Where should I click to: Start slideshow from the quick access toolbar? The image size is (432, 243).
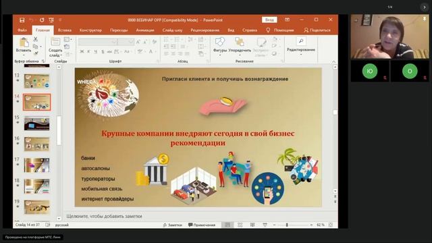pos(51,20)
